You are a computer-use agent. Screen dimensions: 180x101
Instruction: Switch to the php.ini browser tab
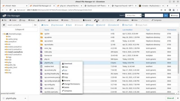69,6
